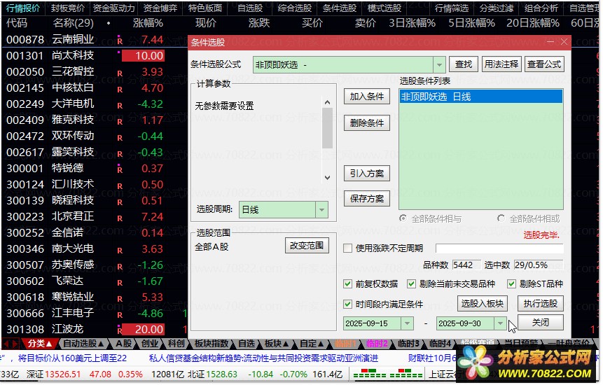Enable 使用涨跌不定周期 checkbox
Viewport: 603px width, 385px height.
pos(347,248)
